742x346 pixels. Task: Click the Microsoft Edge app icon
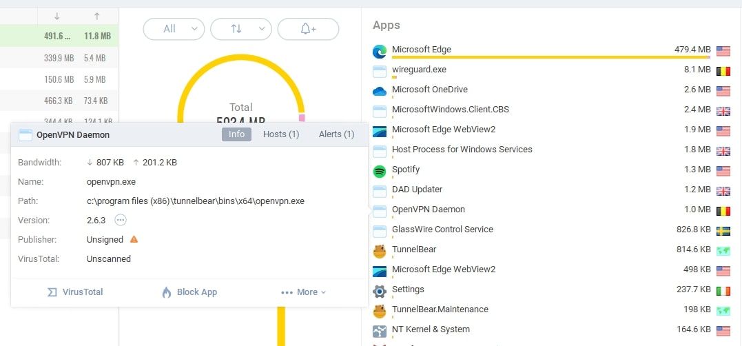[380, 51]
